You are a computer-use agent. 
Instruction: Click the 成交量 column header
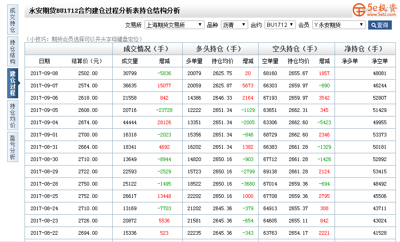click(x=130, y=61)
